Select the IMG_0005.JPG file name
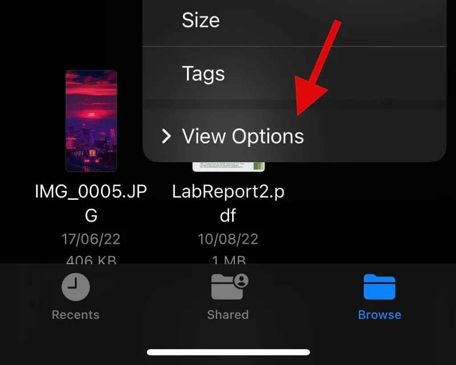 (91, 203)
